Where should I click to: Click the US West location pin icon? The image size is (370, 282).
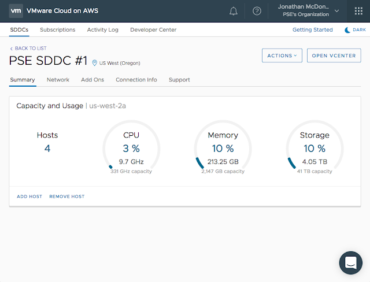pos(95,62)
